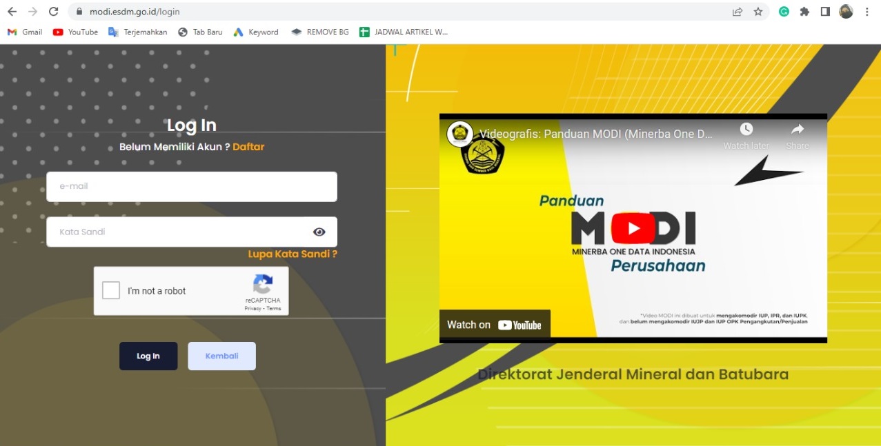Open the Keyword bookmark
This screenshot has height=446, width=881.
(x=256, y=32)
